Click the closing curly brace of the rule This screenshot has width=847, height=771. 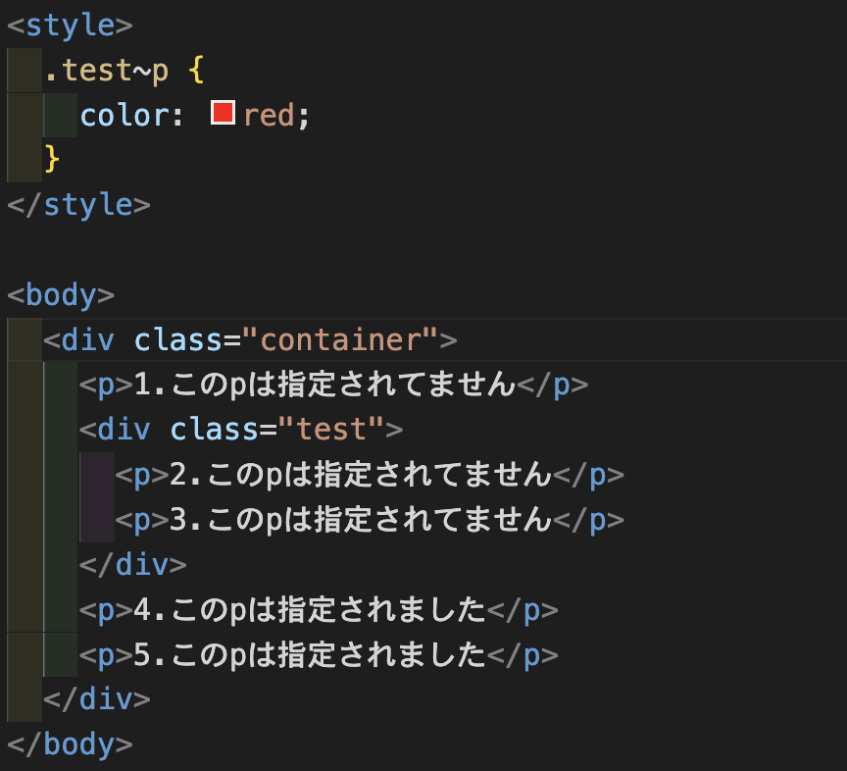52,160
